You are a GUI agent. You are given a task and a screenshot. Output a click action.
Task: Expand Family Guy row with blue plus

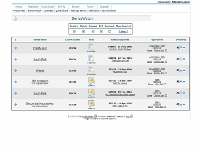16,48
